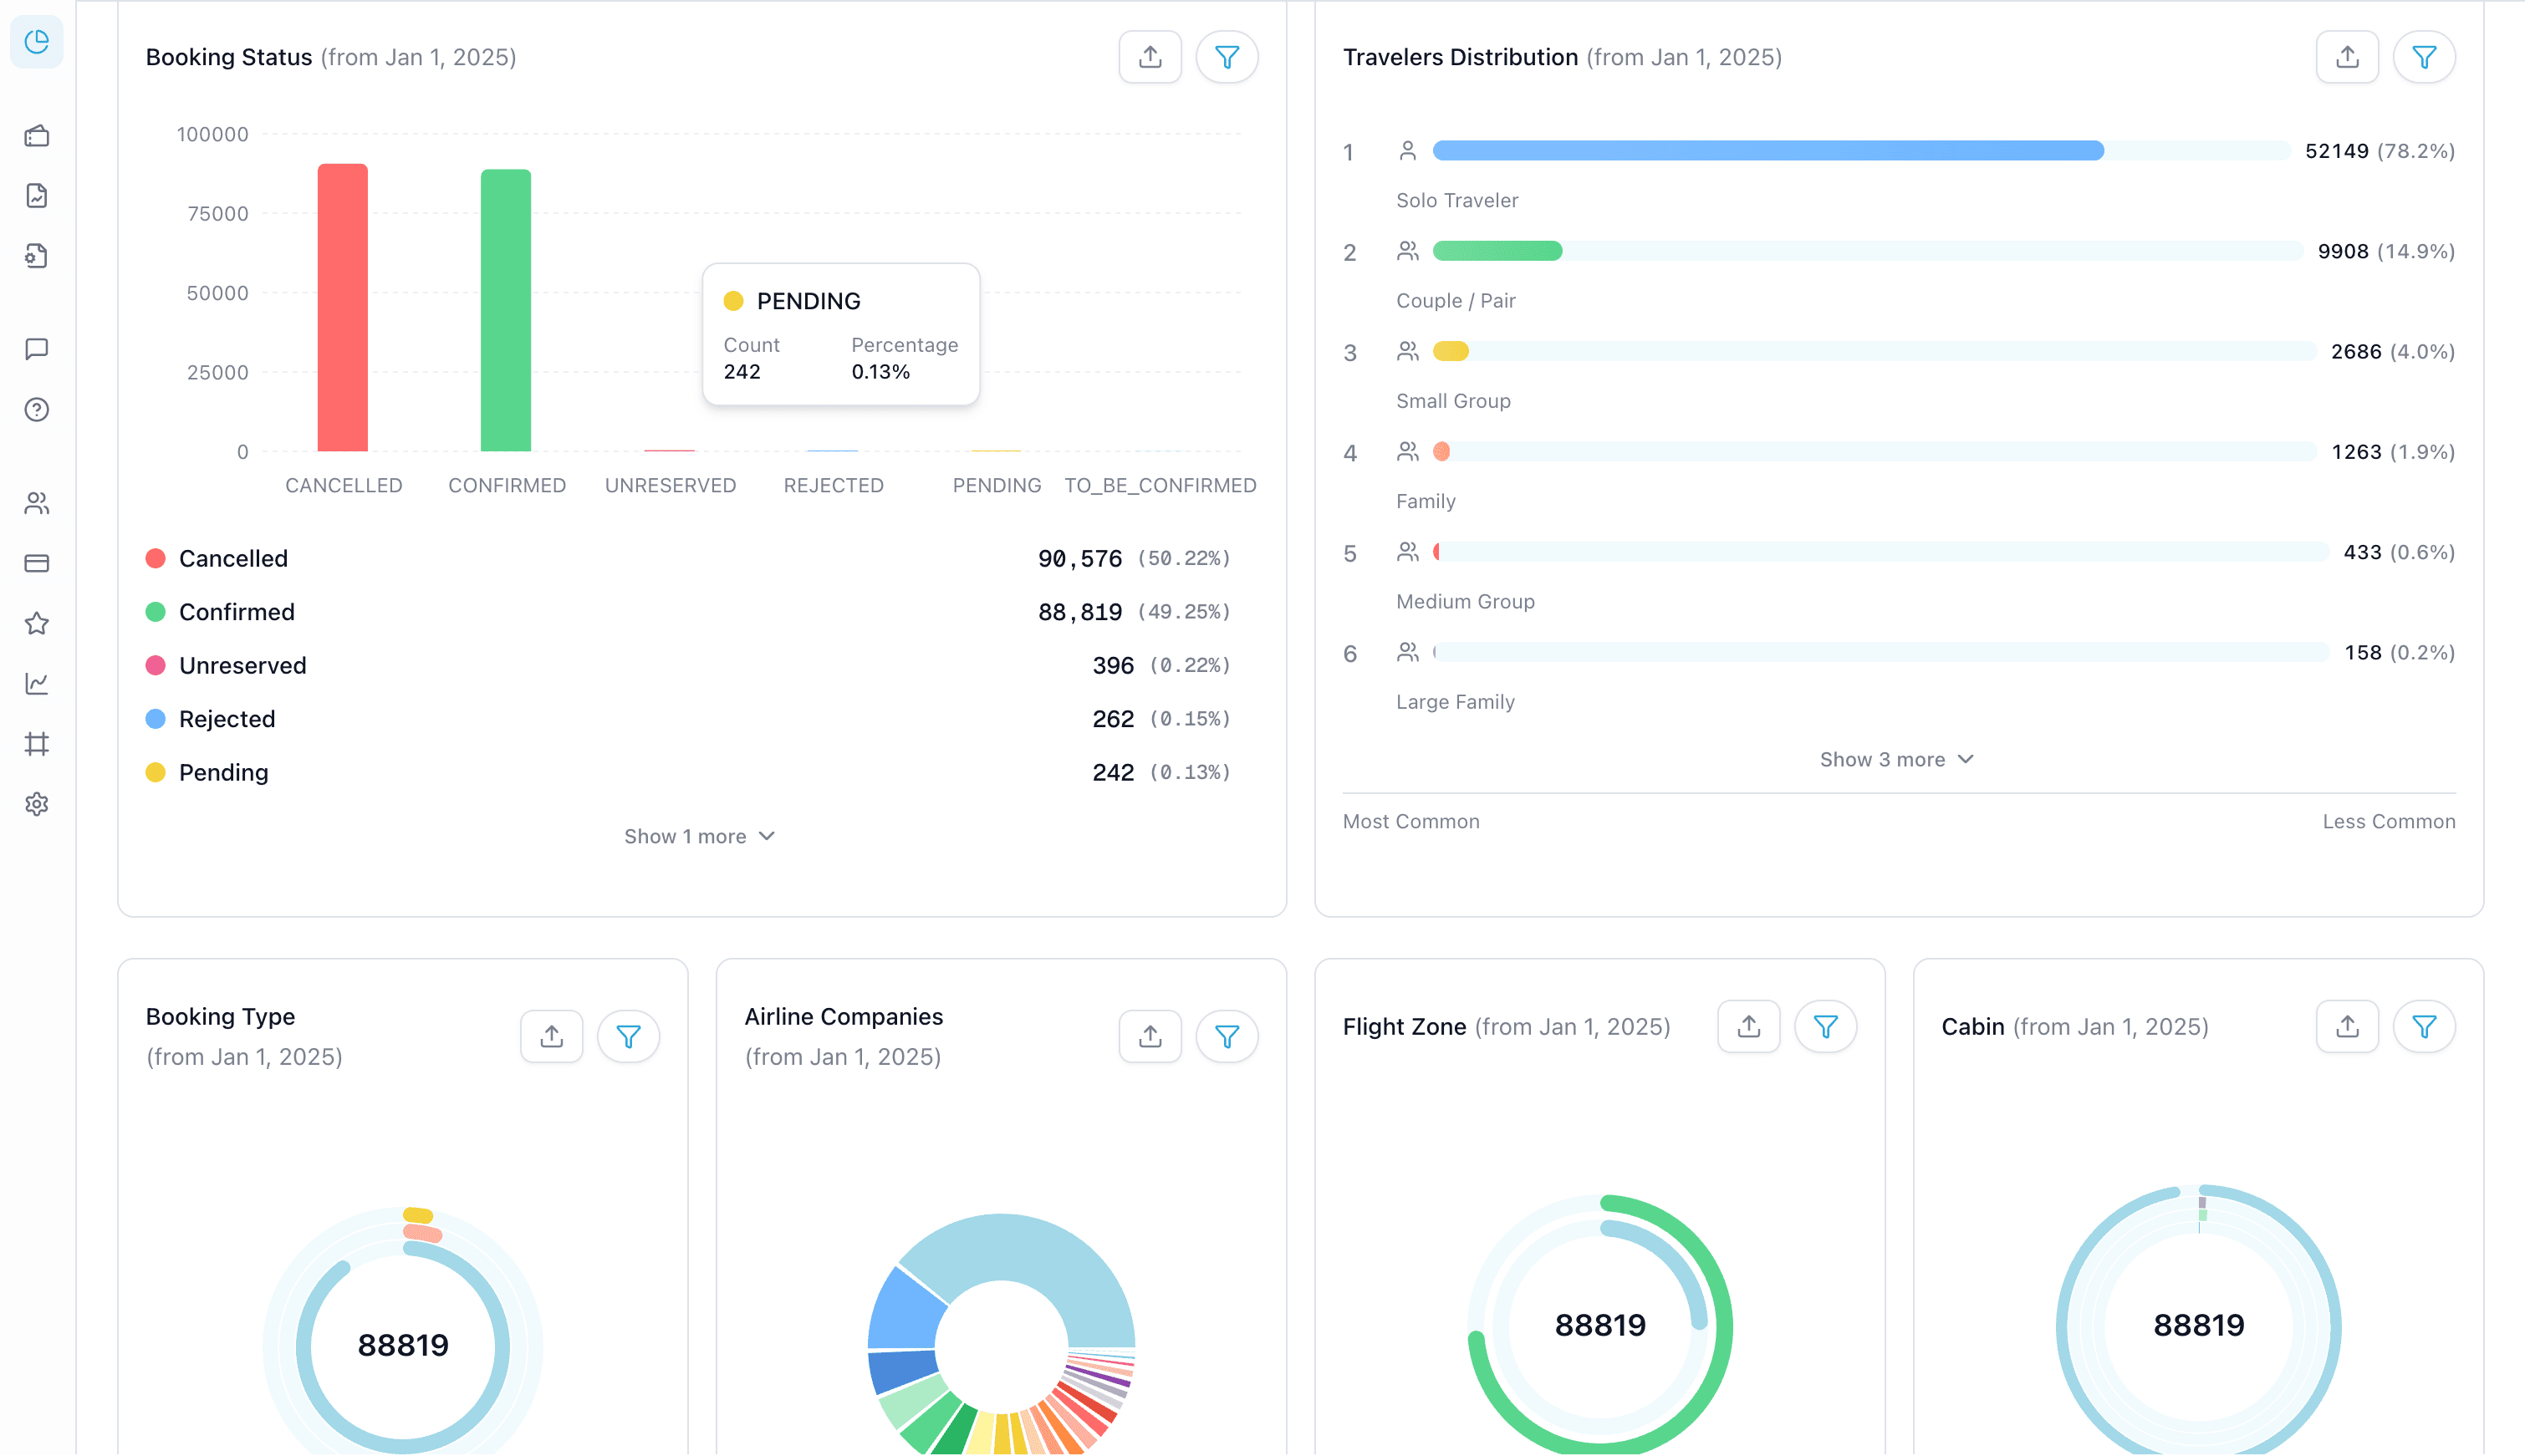Expand Show 1 more booking statuses
The image size is (2525, 1456).
pos(700,836)
